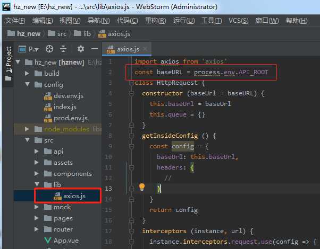Close the axios.js editor tab
Viewport: 320px width, 249px height.
pyautogui.click(x=145, y=49)
